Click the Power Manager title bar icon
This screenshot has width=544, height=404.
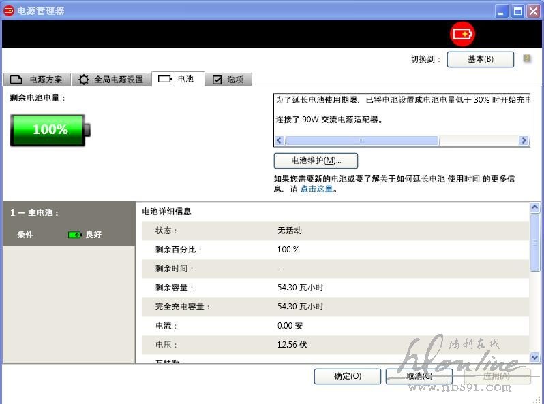[x=8, y=11]
